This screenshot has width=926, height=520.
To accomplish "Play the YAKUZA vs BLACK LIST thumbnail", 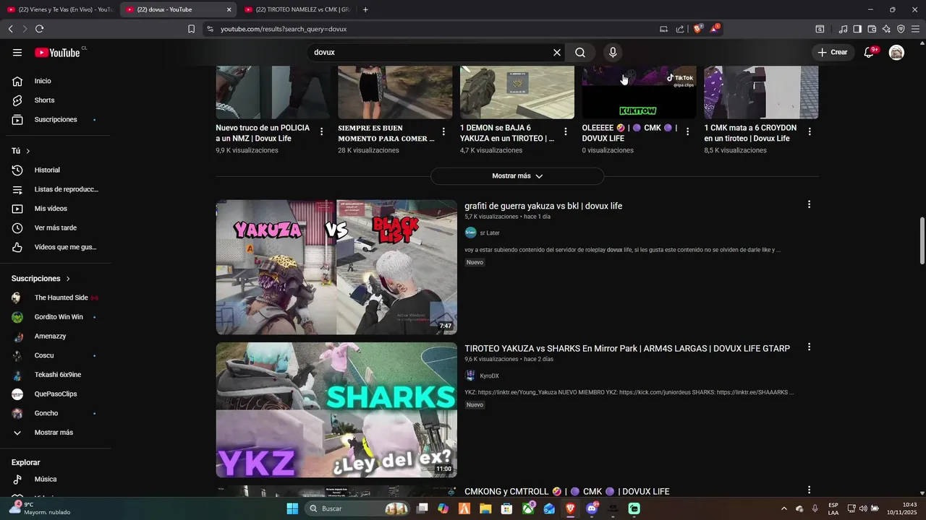I will [336, 267].
